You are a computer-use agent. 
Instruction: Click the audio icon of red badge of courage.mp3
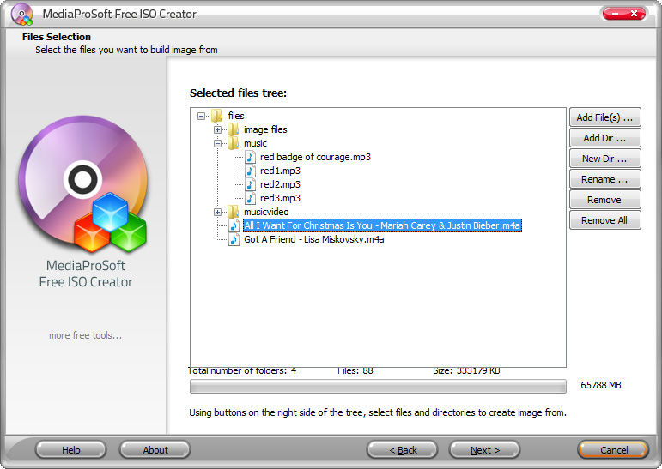250,157
